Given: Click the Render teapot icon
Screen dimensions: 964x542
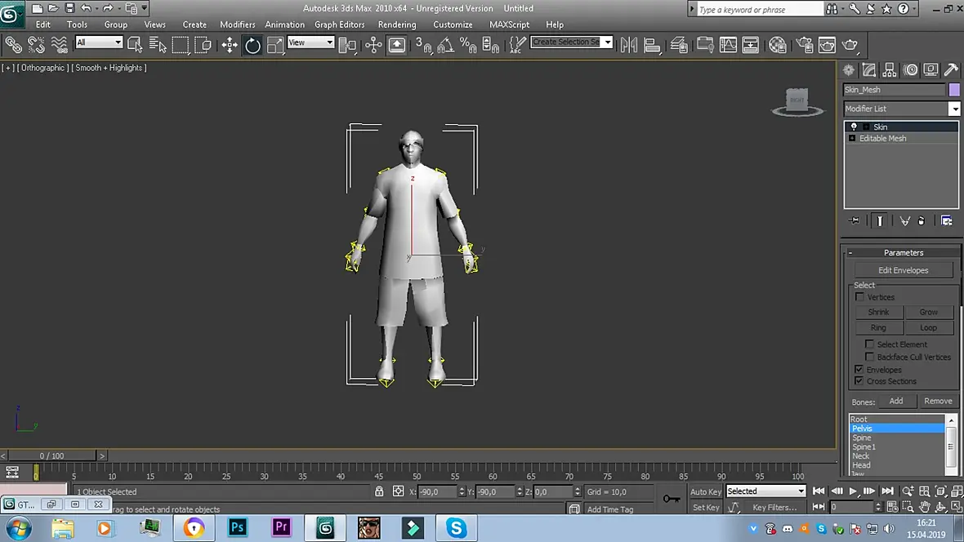Looking at the screenshot, I should (x=850, y=45).
